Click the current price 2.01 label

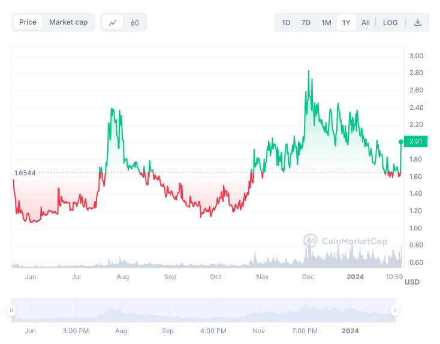coord(415,142)
